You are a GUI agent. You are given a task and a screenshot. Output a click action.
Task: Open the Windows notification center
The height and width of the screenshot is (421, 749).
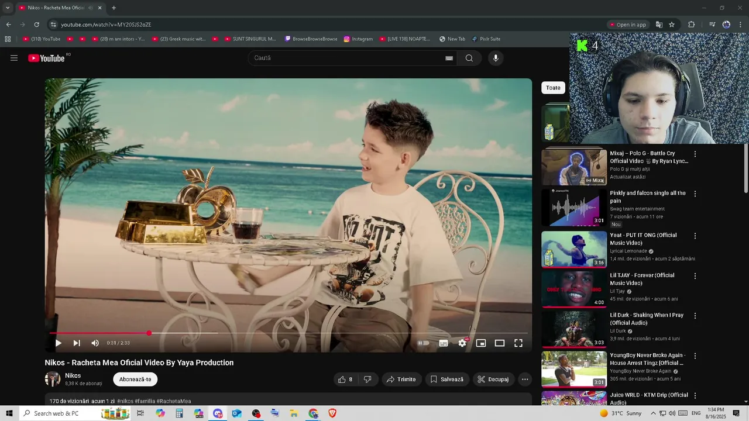(736, 413)
